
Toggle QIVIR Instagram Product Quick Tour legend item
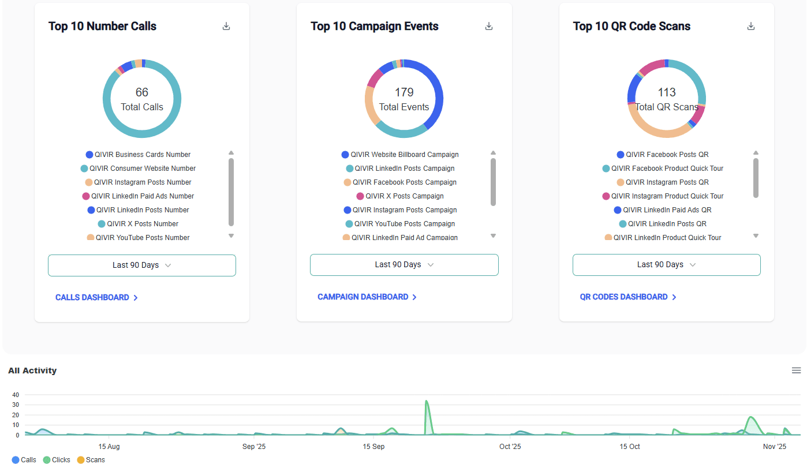click(x=663, y=196)
